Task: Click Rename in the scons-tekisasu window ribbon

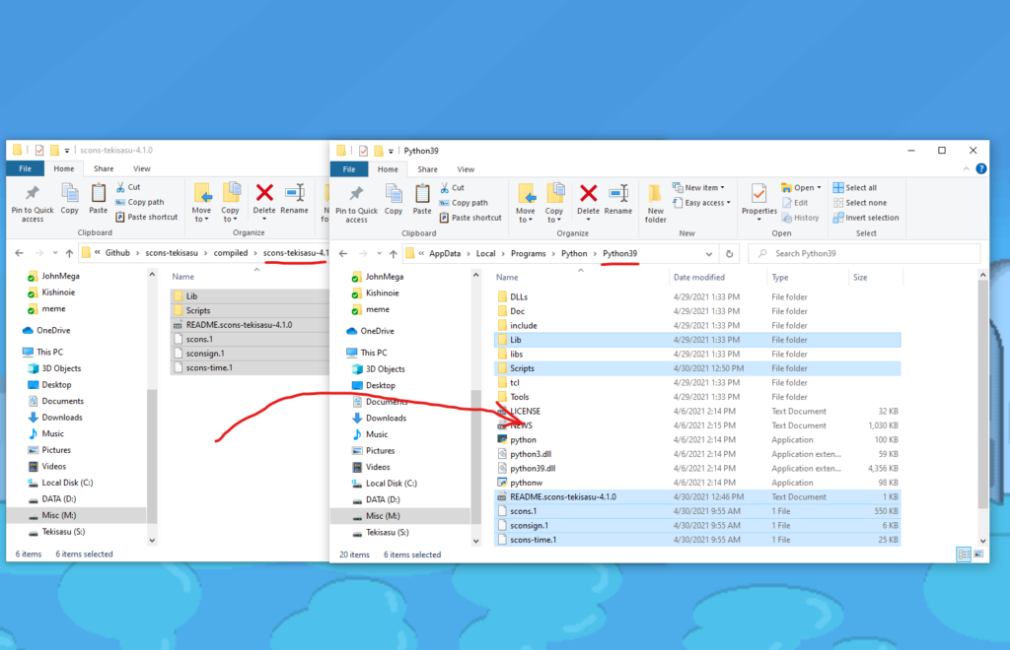Action: click(294, 199)
